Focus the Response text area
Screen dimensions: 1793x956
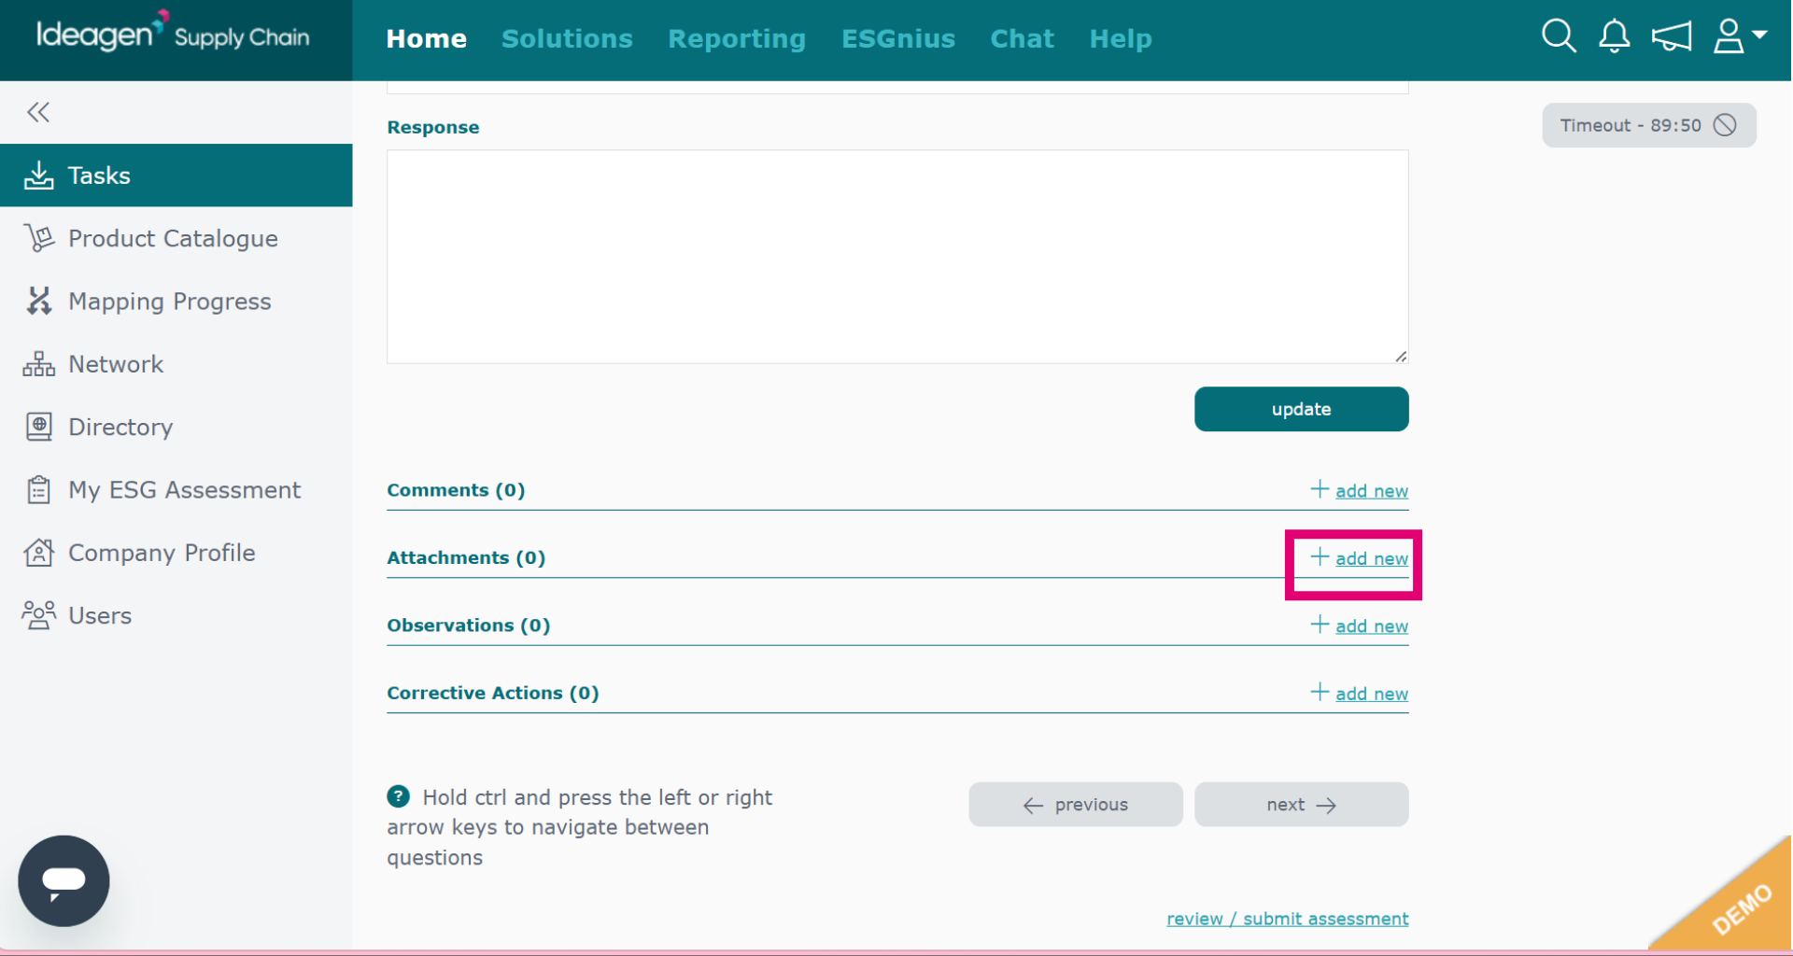897,257
